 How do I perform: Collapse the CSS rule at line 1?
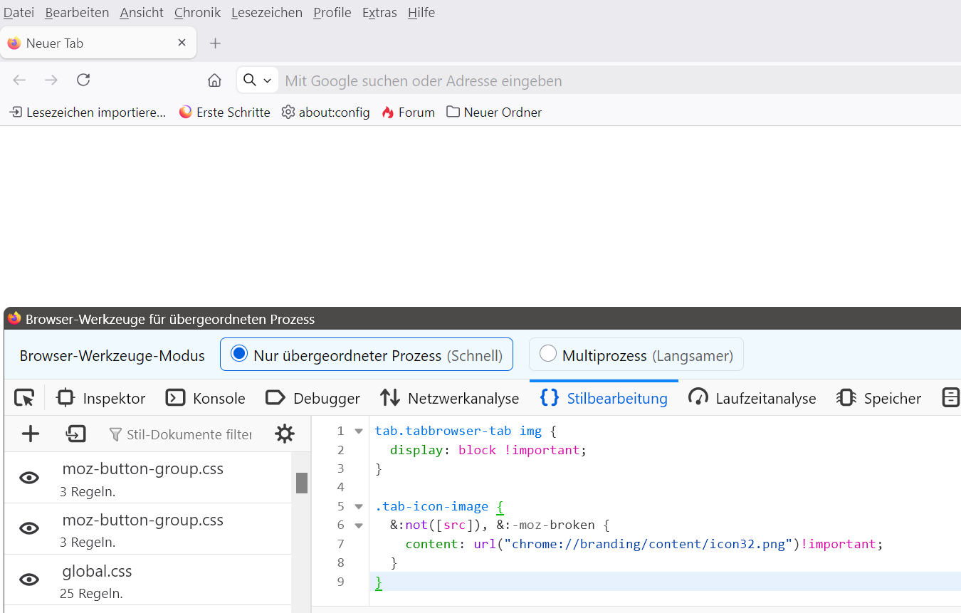[x=359, y=431]
